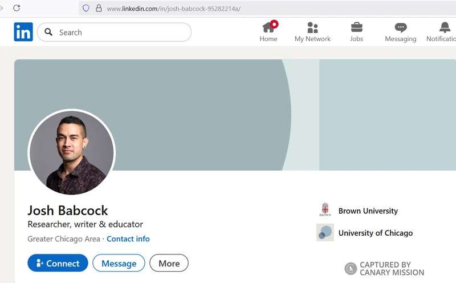Click the Brown University crest logo
This screenshot has width=456, height=283.
pyautogui.click(x=325, y=211)
